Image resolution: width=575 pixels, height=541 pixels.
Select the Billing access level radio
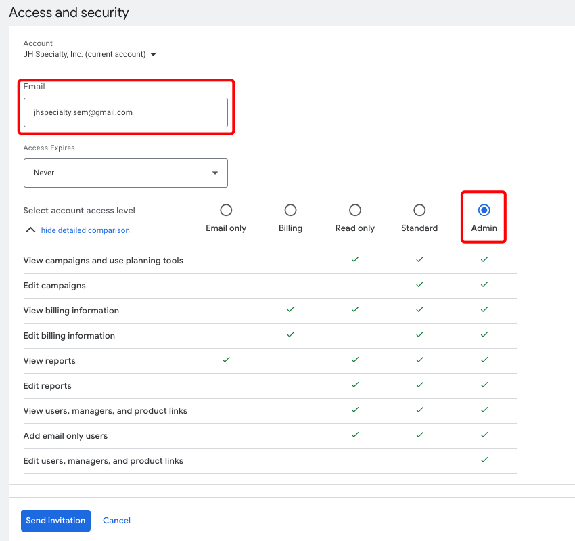tap(290, 211)
